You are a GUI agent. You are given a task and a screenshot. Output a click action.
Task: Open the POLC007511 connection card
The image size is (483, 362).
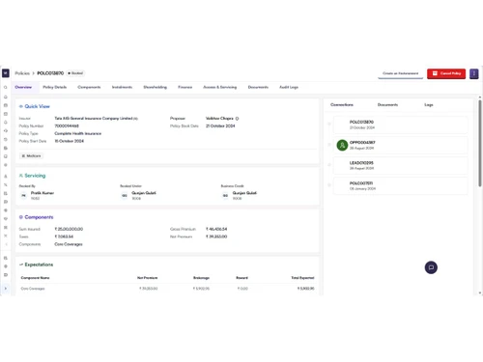400,185
